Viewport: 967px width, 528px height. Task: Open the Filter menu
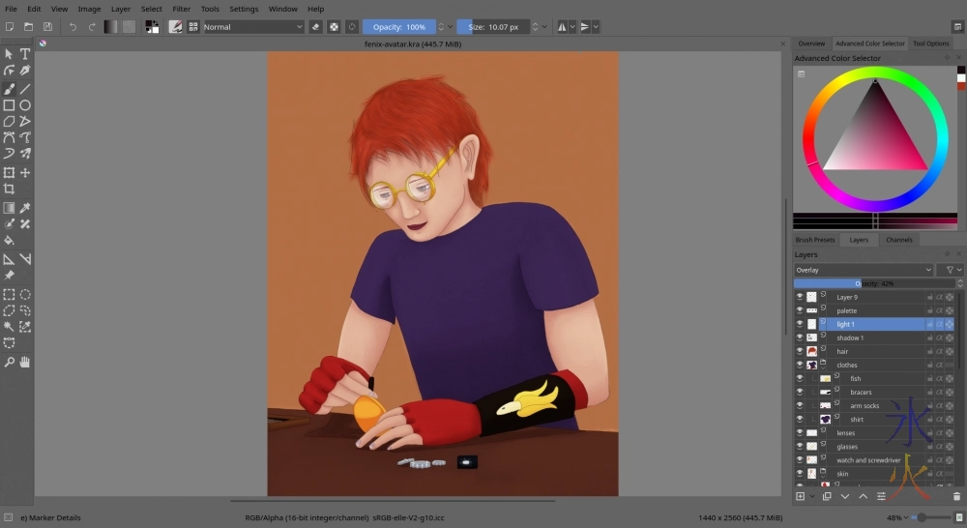tap(181, 9)
